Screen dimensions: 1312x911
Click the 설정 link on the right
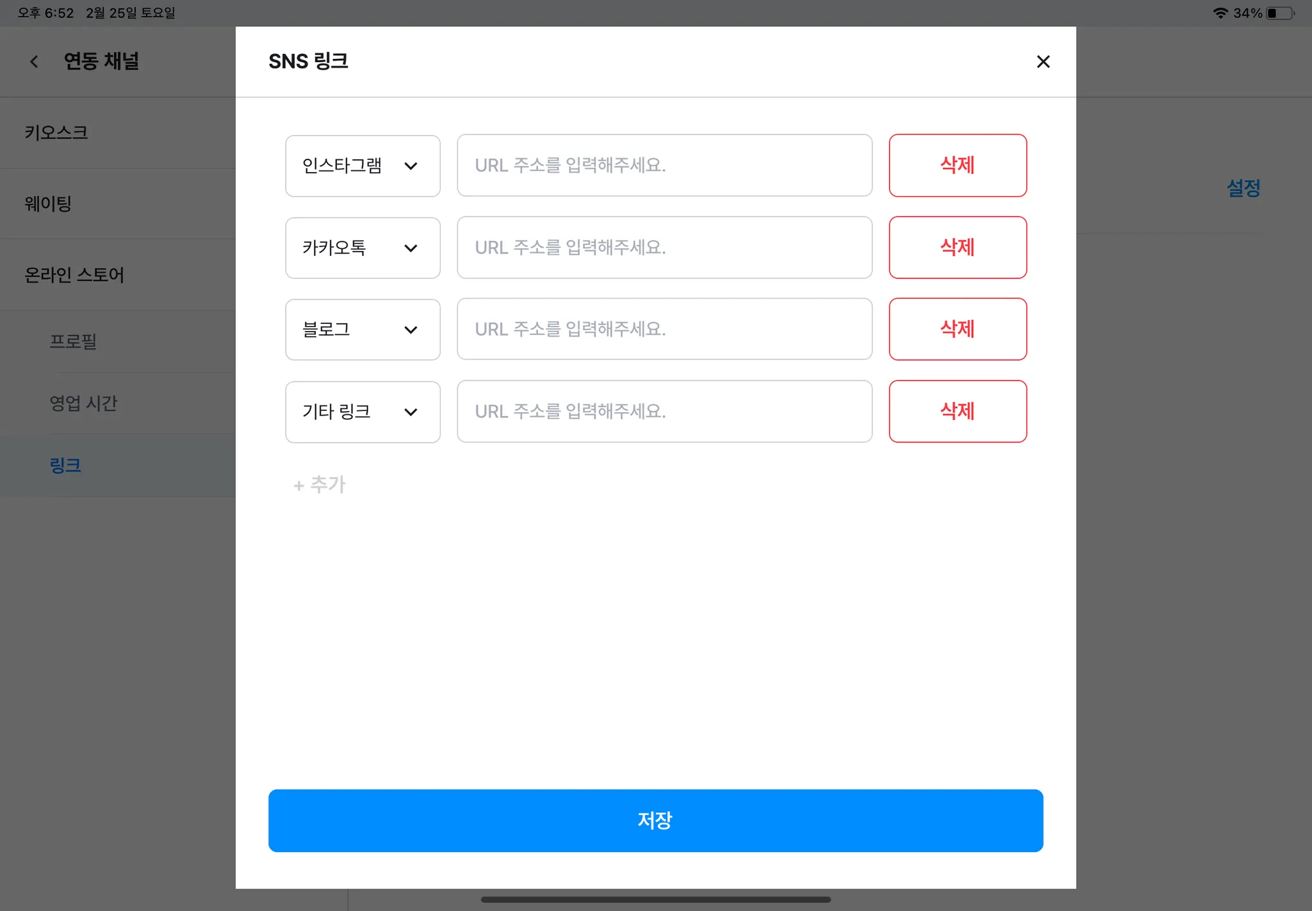coord(1243,188)
